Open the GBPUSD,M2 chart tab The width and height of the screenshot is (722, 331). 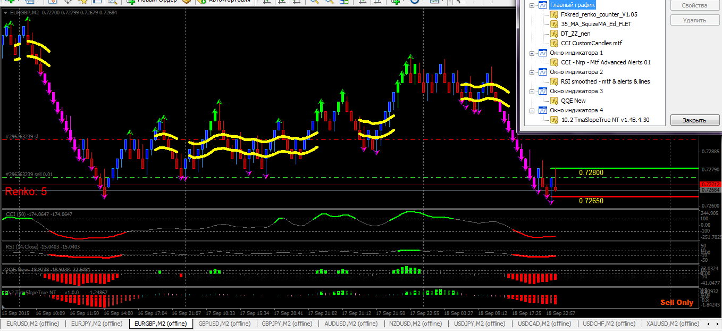point(224,324)
